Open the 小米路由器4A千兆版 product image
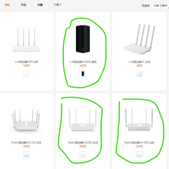This screenshot has width=169, height=169. (26, 40)
